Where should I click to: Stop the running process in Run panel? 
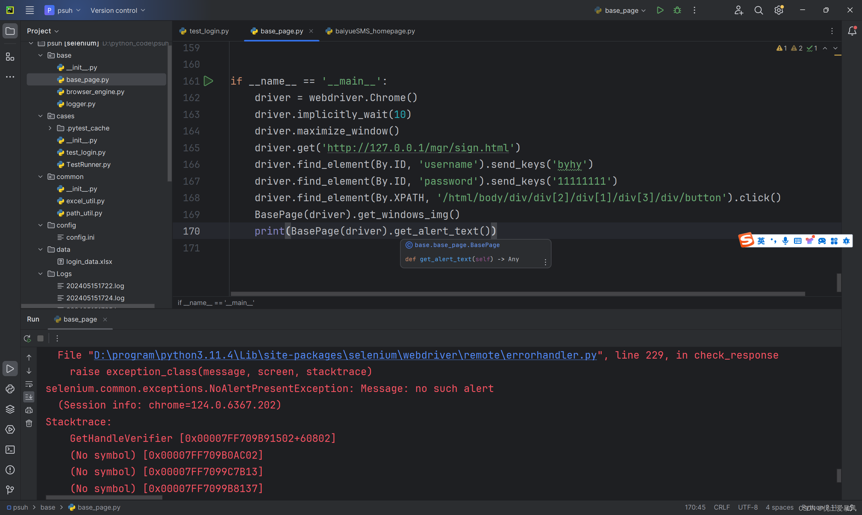click(40, 338)
